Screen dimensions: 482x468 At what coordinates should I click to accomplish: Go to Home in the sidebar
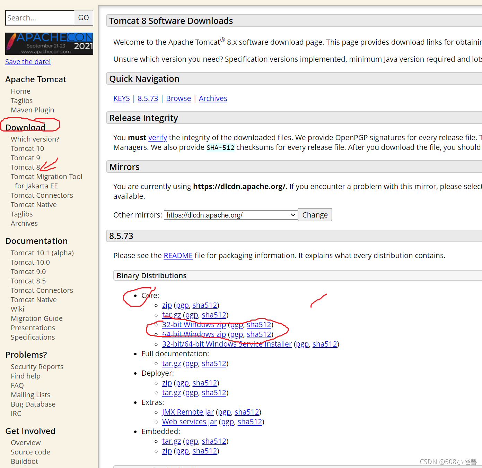point(20,91)
